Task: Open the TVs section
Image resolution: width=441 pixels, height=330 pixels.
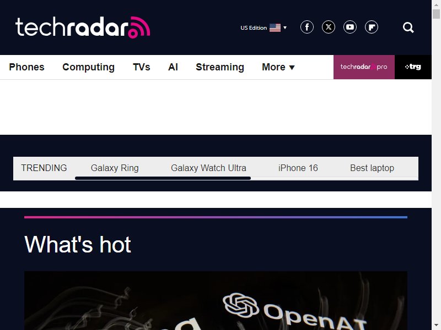Action: click(142, 67)
